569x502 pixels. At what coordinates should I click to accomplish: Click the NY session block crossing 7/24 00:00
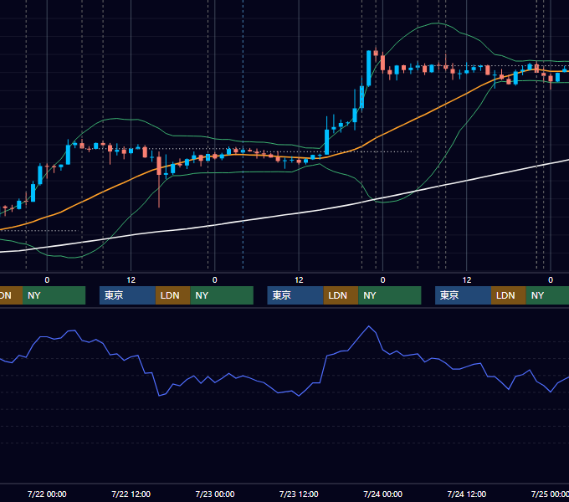pos(390,295)
